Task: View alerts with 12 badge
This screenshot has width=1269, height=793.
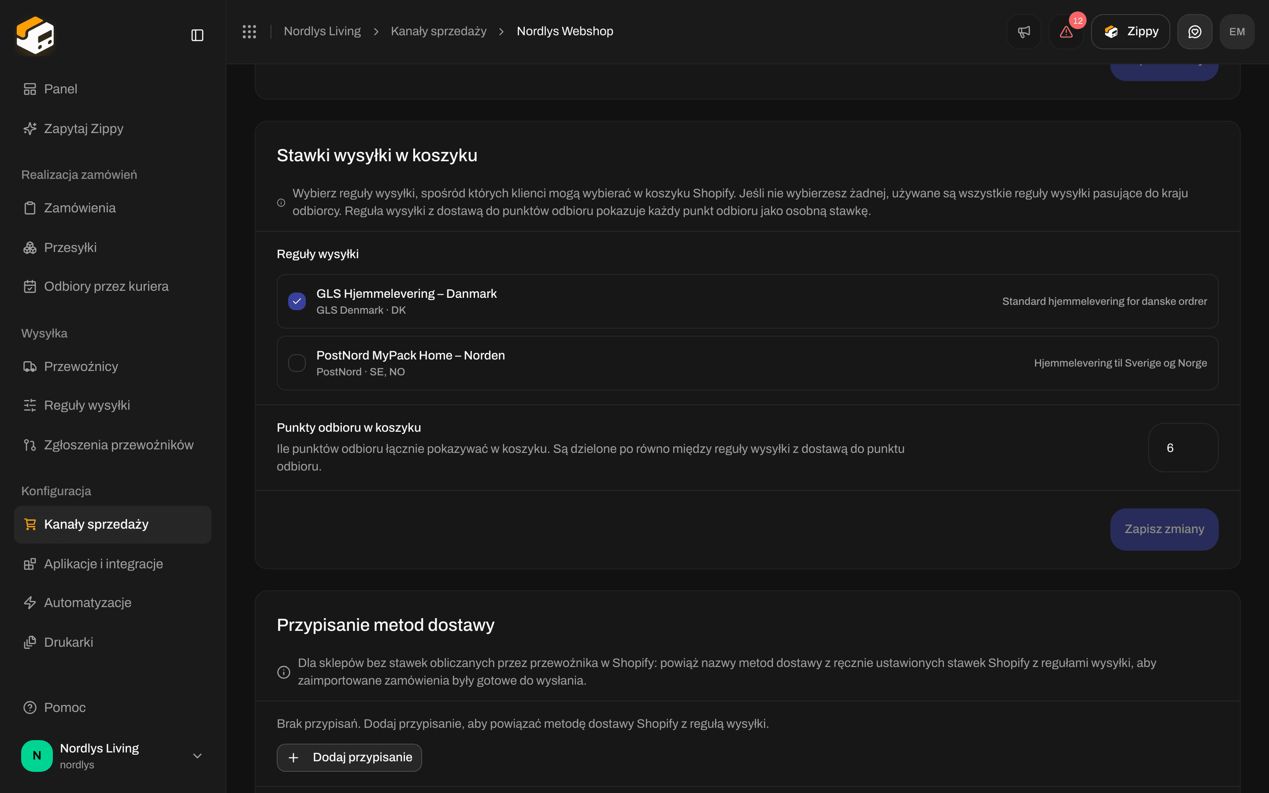Action: point(1066,31)
